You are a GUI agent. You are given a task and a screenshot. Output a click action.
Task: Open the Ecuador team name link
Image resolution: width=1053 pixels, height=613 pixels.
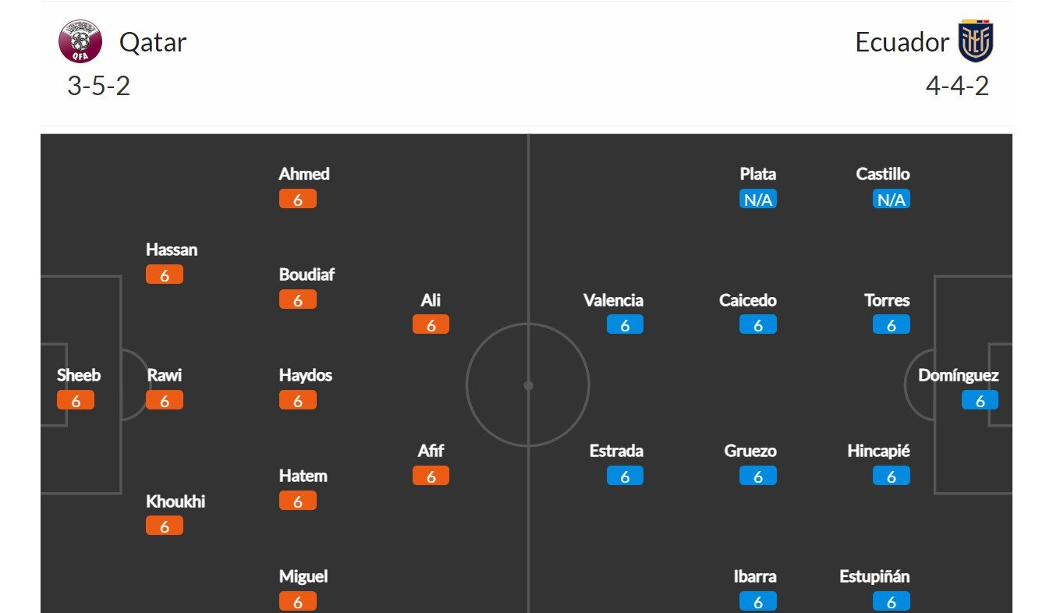point(902,42)
